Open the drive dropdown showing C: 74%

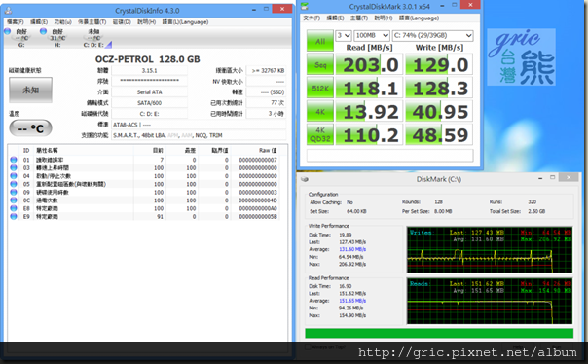pyautogui.click(x=433, y=35)
